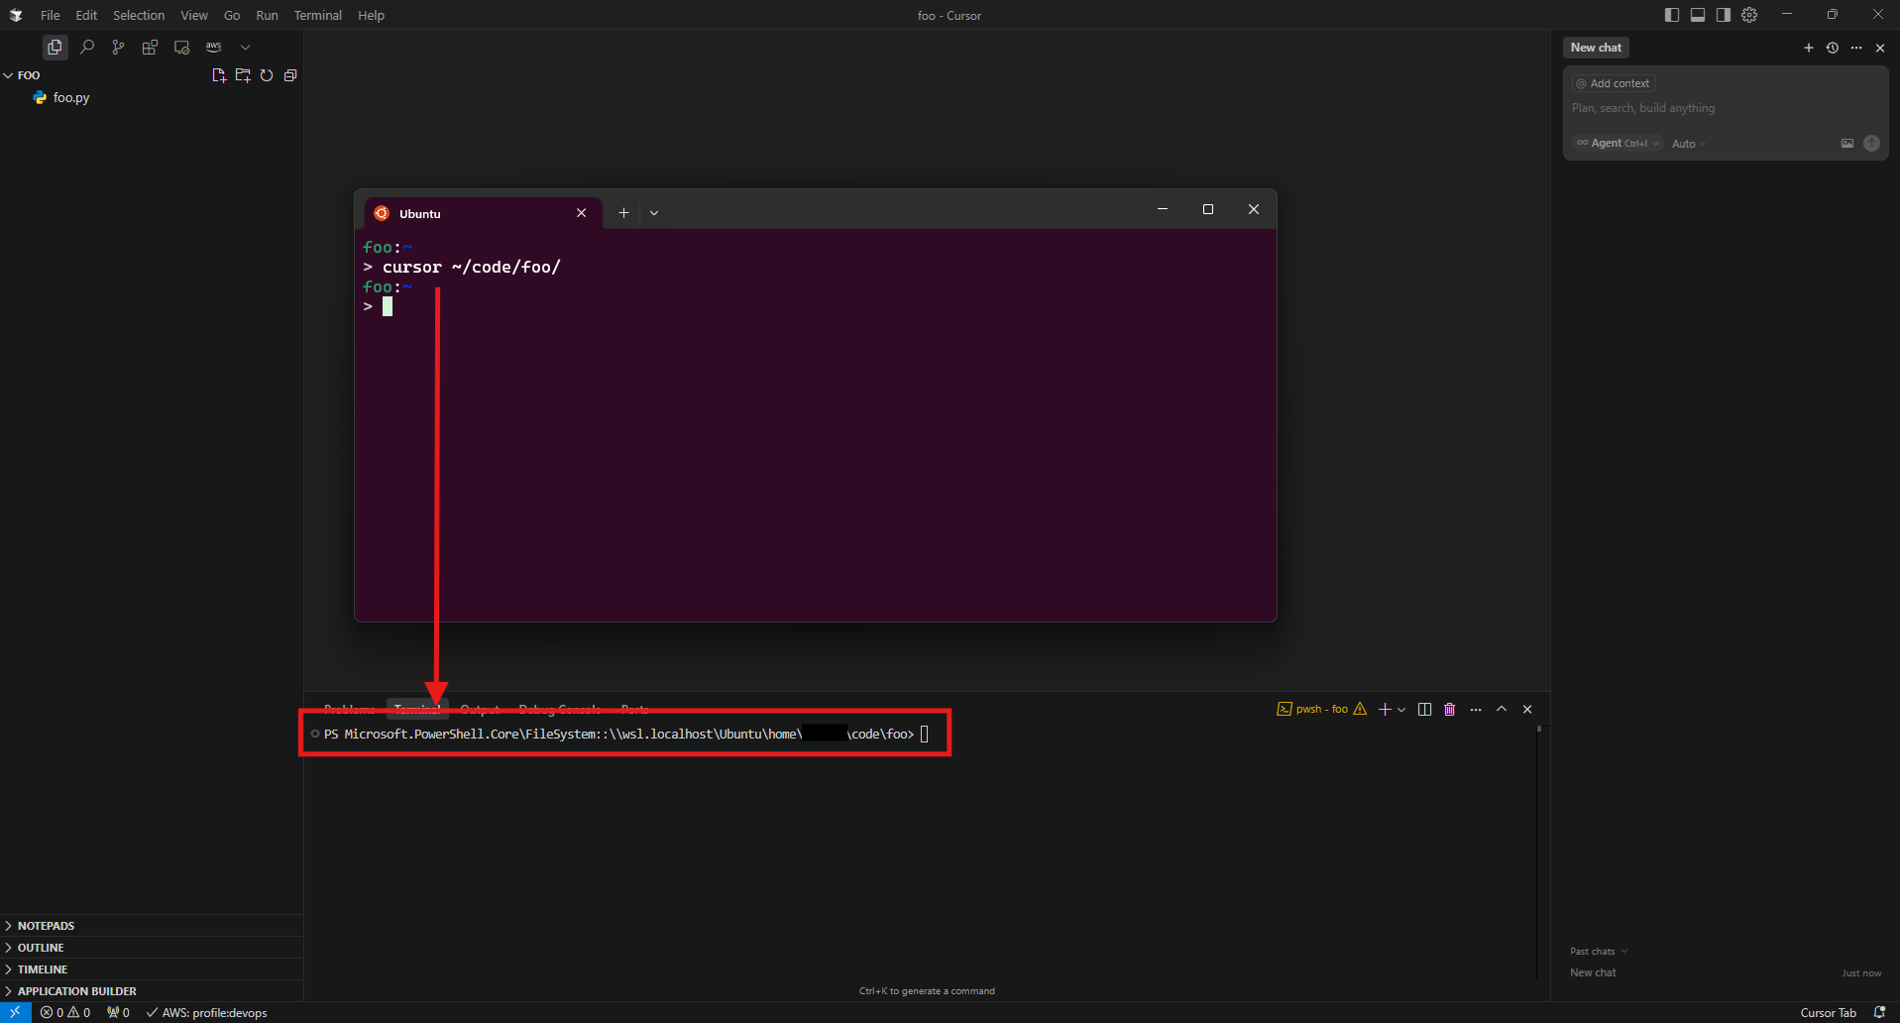The height and width of the screenshot is (1023, 1900).
Task: Click the Add context button
Action: (x=1614, y=83)
